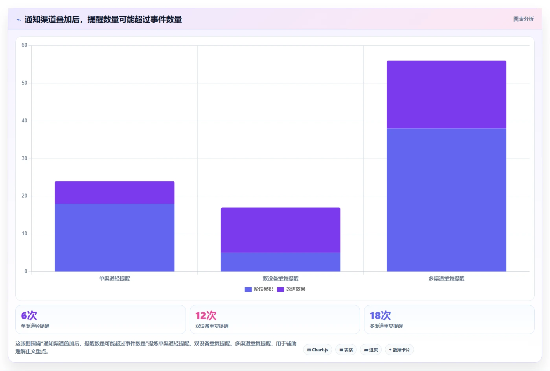Click the blue segment of 单渠道轻提醒 bar

114,238
